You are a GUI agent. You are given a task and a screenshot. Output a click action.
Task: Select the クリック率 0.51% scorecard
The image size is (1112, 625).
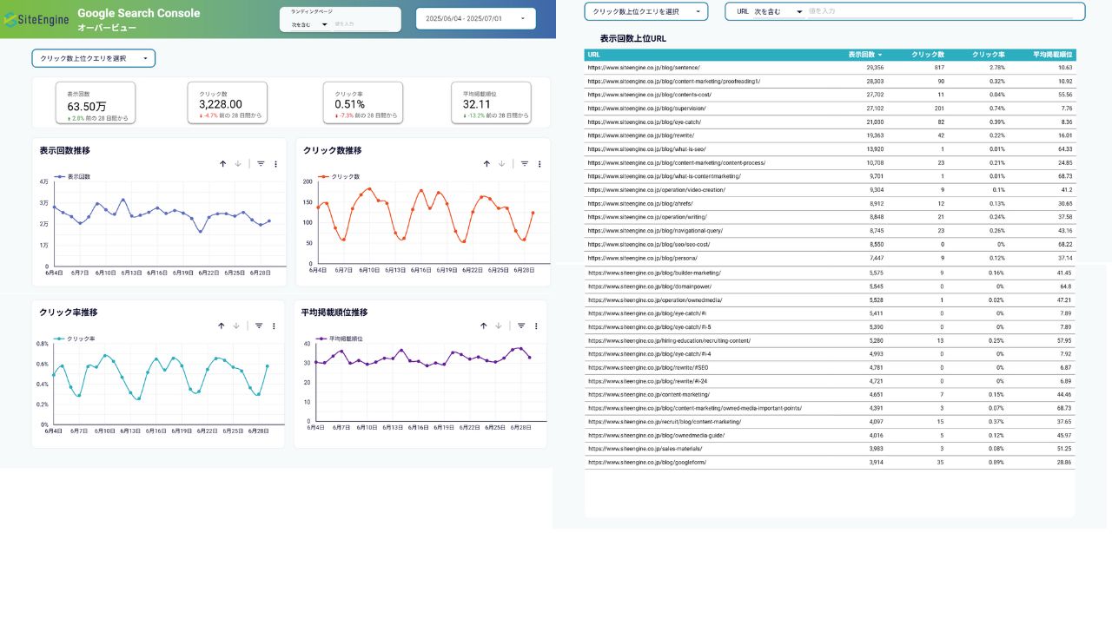coord(362,103)
